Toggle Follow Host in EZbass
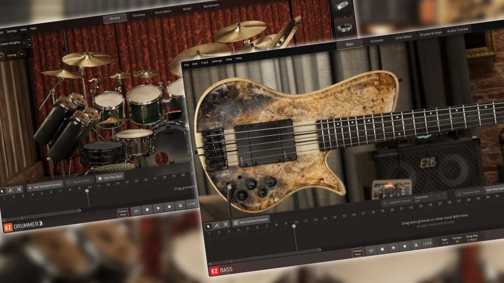 click(357, 252)
